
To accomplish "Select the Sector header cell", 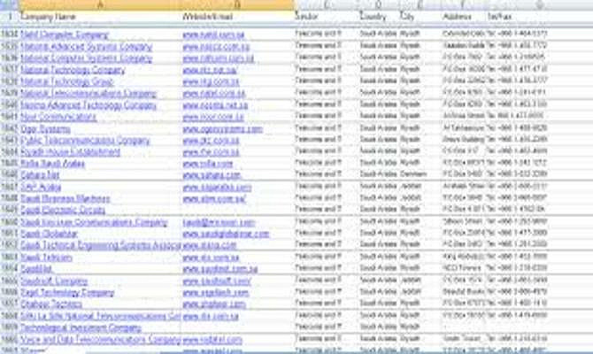I will click(x=326, y=17).
